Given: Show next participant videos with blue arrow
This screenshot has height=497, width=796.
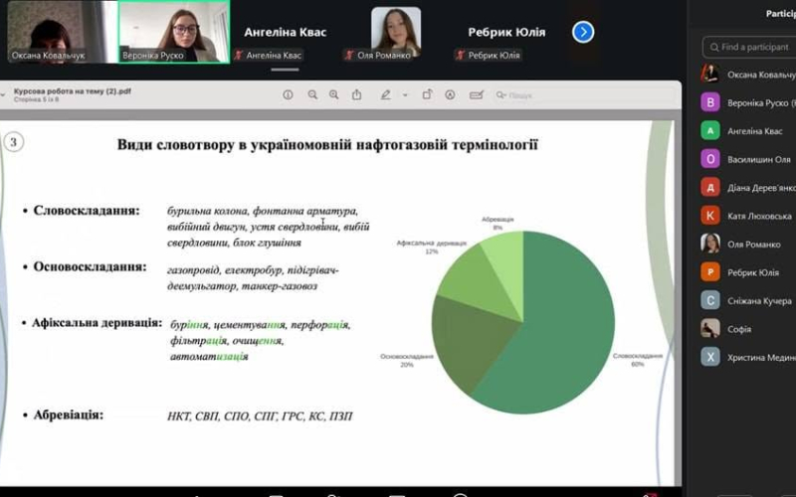Looking at the screenshot, I should 583,33.
